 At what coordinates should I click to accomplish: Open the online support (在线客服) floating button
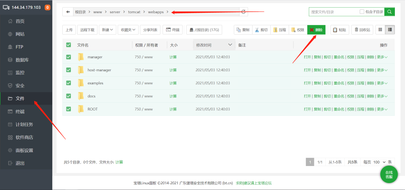click(x=389, y=175)
